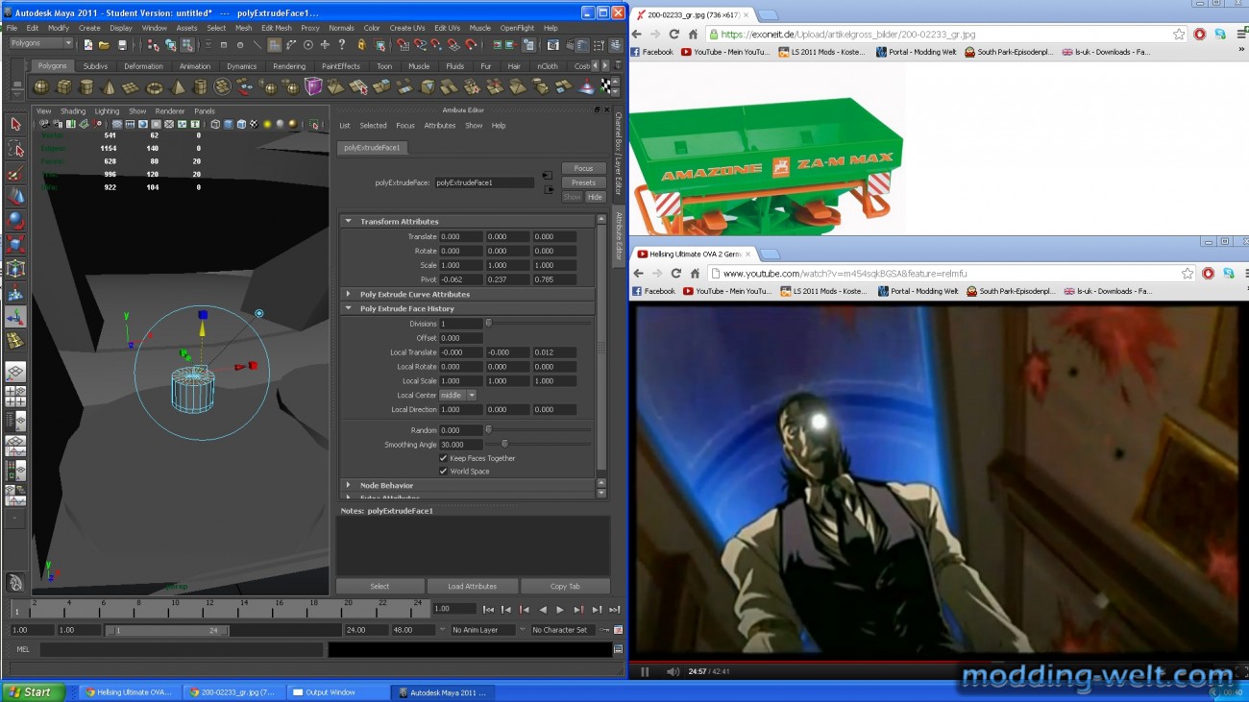Open the Mesh menu

[x=243, y=28]
